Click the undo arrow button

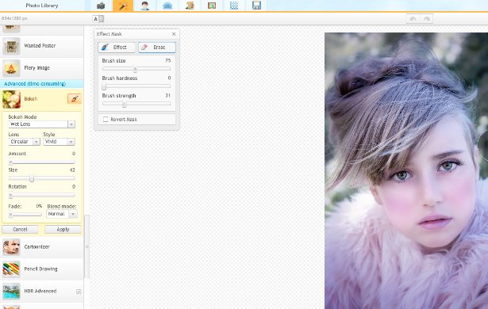pyautogui.click(x=413, y=19)
